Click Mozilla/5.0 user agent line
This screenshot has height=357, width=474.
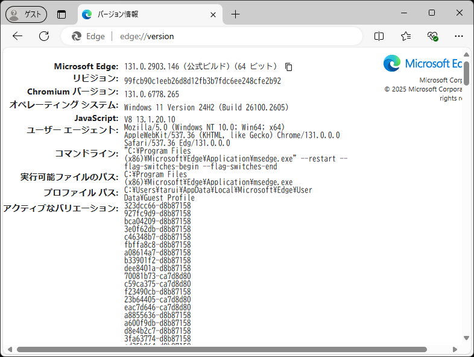[204, 127]
